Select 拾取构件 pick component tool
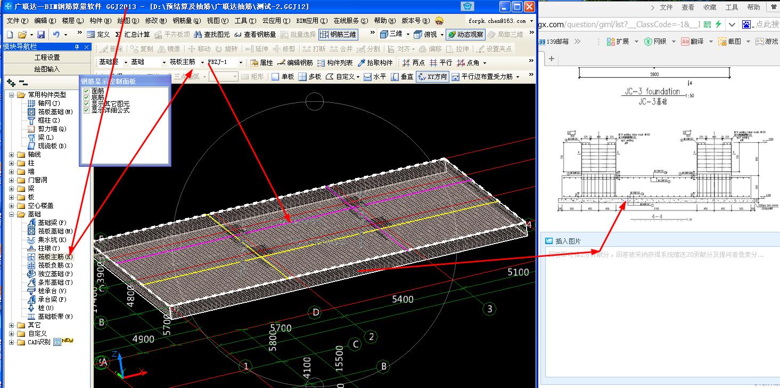The image size is (780, 388). pyautogui.click(x=375, y=62)
